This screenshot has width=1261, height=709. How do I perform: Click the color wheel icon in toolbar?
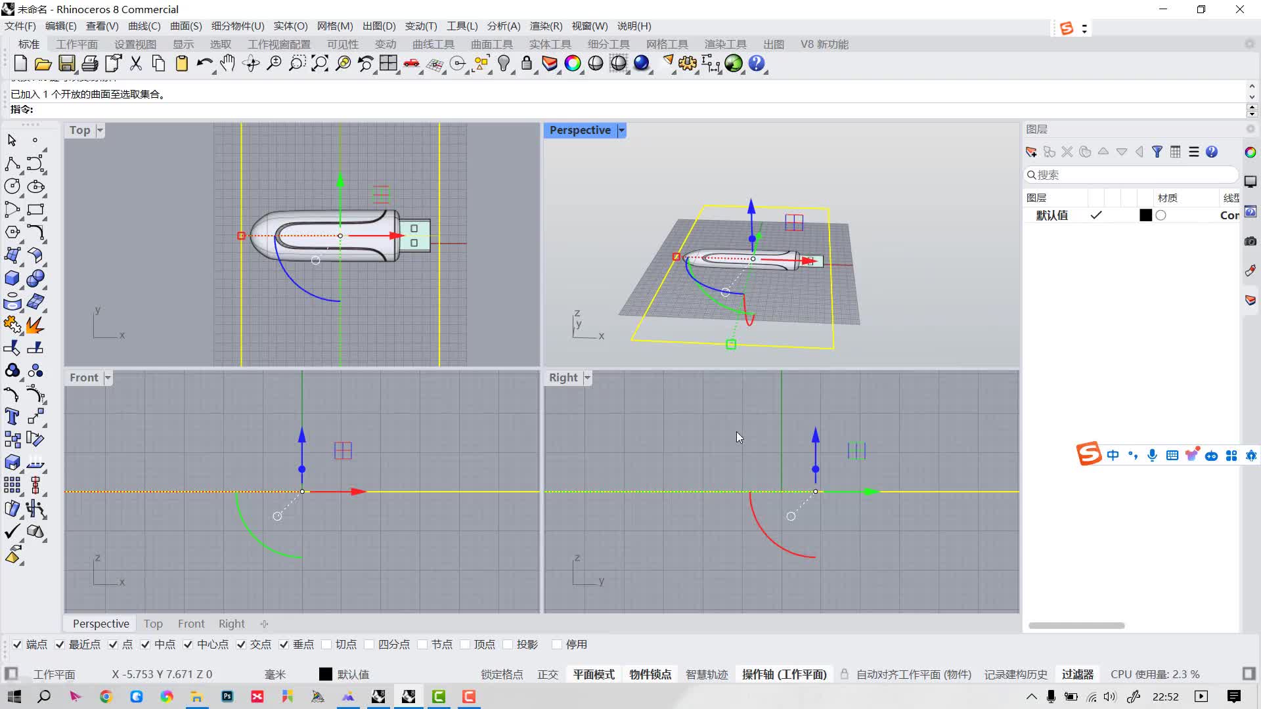(573, 63)
